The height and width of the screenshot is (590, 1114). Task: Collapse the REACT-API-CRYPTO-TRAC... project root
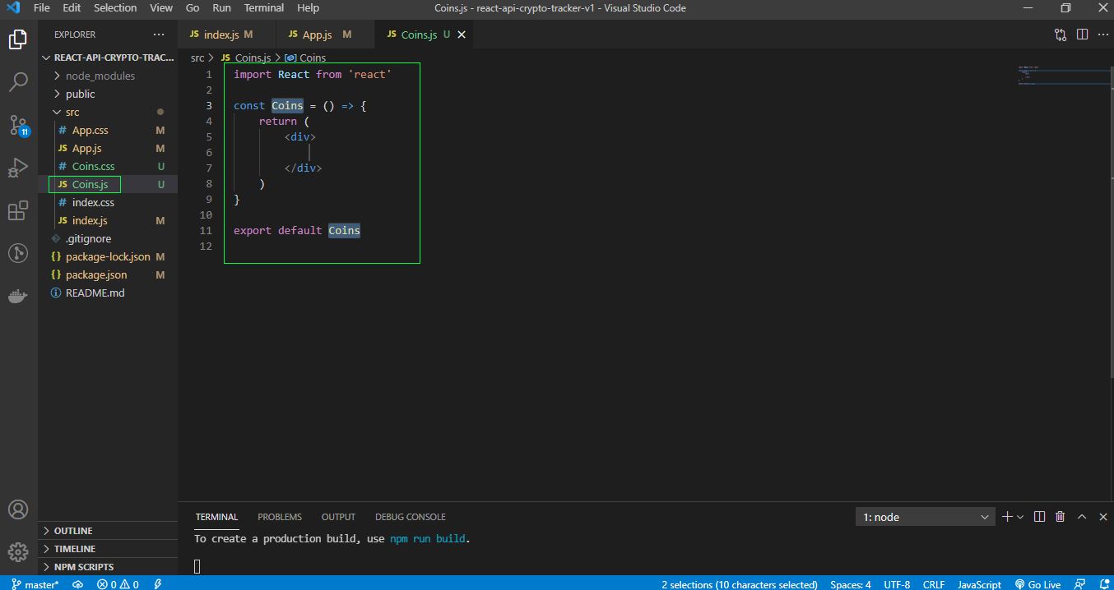108,58
